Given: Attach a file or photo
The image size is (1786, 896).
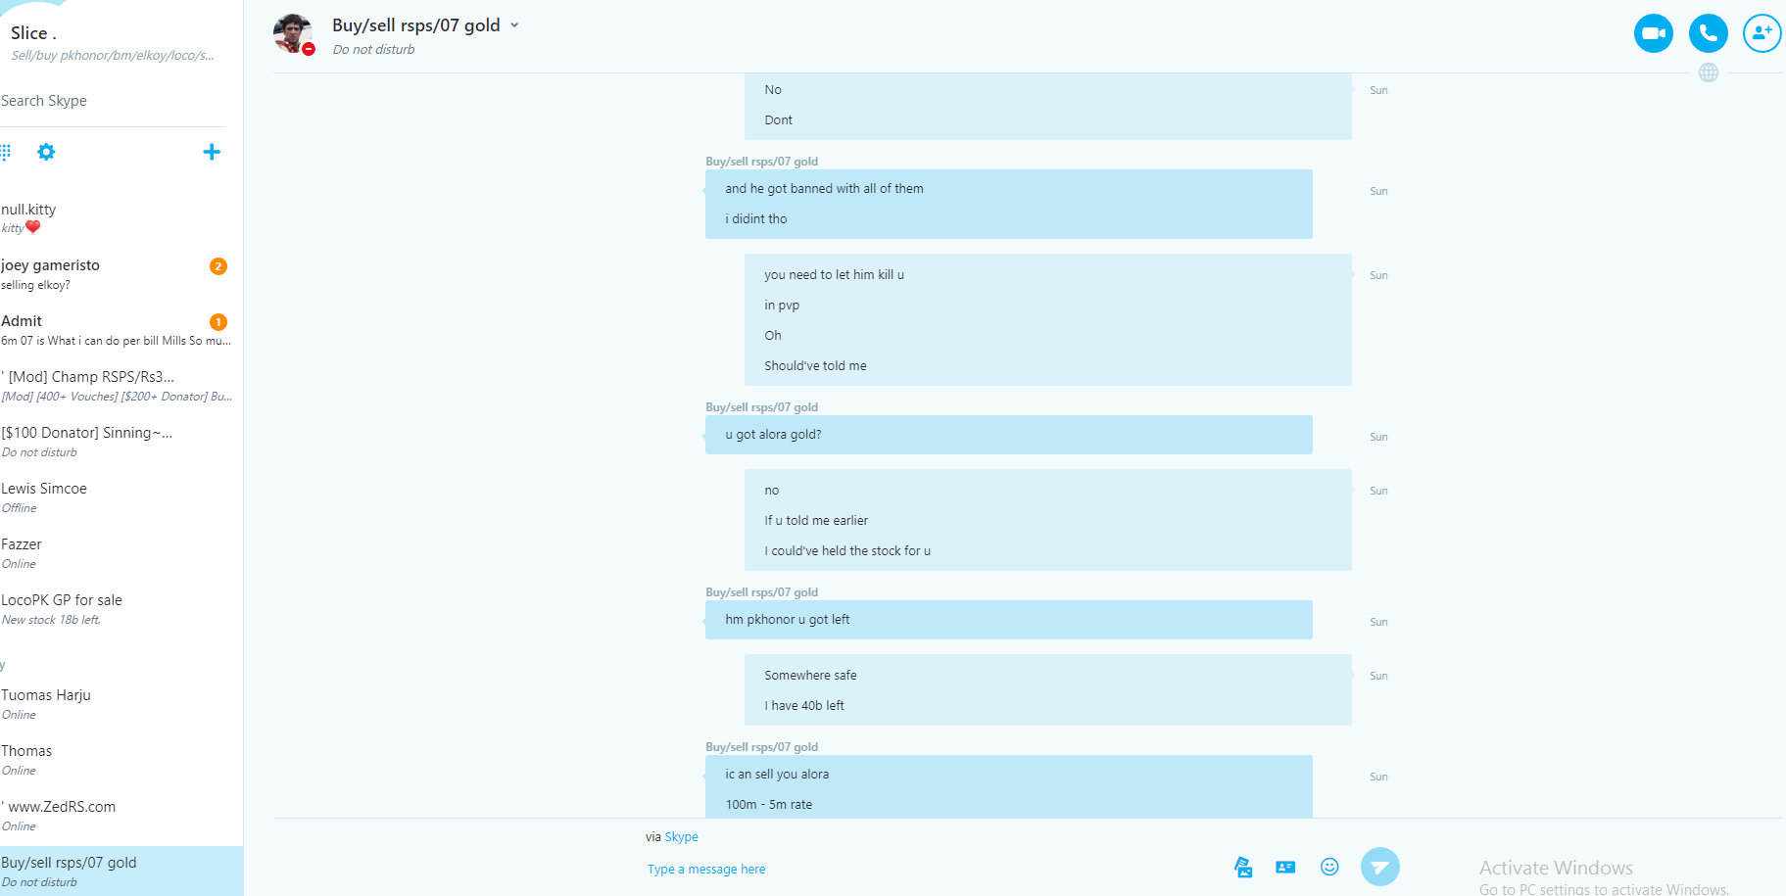Looking at the screenshot, I should click(1243, 867).
